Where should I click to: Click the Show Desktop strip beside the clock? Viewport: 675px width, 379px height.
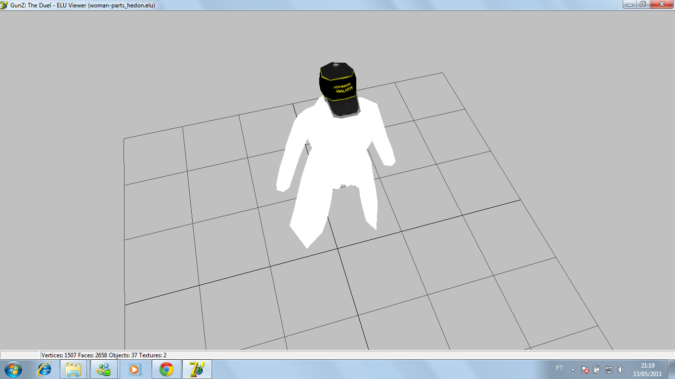point(672,369)
